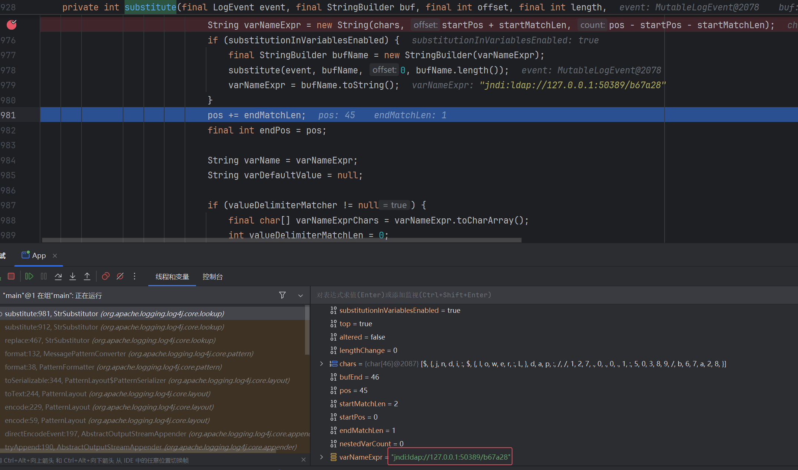
Task: Toggle the Mute Breakpoints icon
Action: [120, 276]
